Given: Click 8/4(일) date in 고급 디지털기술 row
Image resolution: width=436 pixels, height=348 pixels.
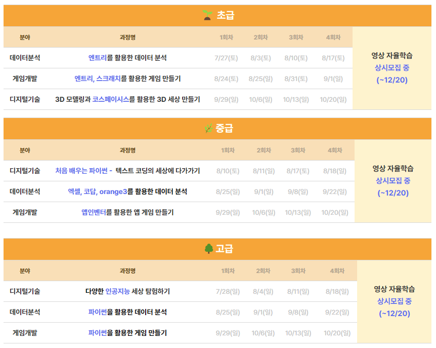Looking at the screenshot, I should click(x=263, y=292).
